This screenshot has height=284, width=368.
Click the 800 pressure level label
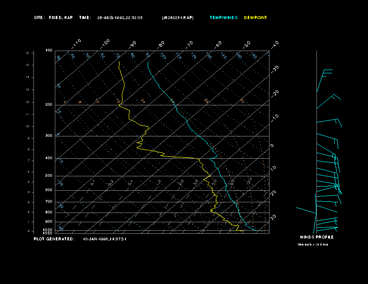(49, 212)
